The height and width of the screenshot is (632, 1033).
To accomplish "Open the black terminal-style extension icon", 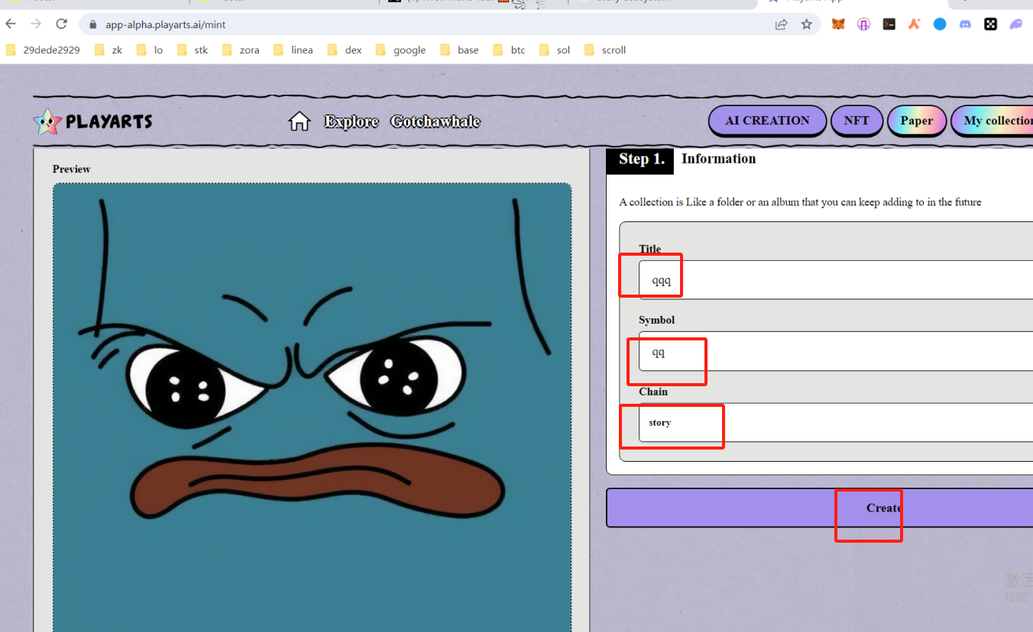I will tap(889, 24).
